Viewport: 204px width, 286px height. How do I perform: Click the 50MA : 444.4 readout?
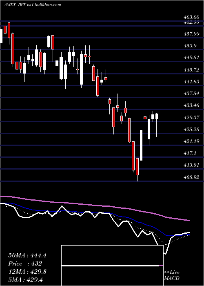pyautogui.click(x=27, y=255)
